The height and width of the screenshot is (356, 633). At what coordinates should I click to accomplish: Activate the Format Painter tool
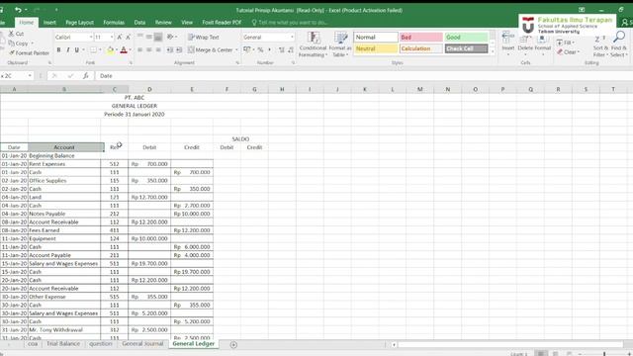pyautogui.click(x=29, y=52)
